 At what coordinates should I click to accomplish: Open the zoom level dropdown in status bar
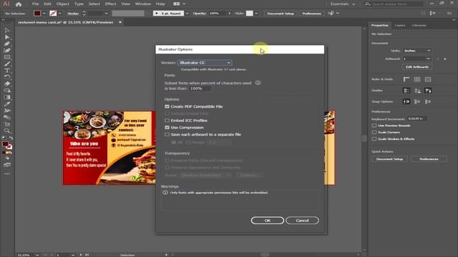tap(37, 255)
